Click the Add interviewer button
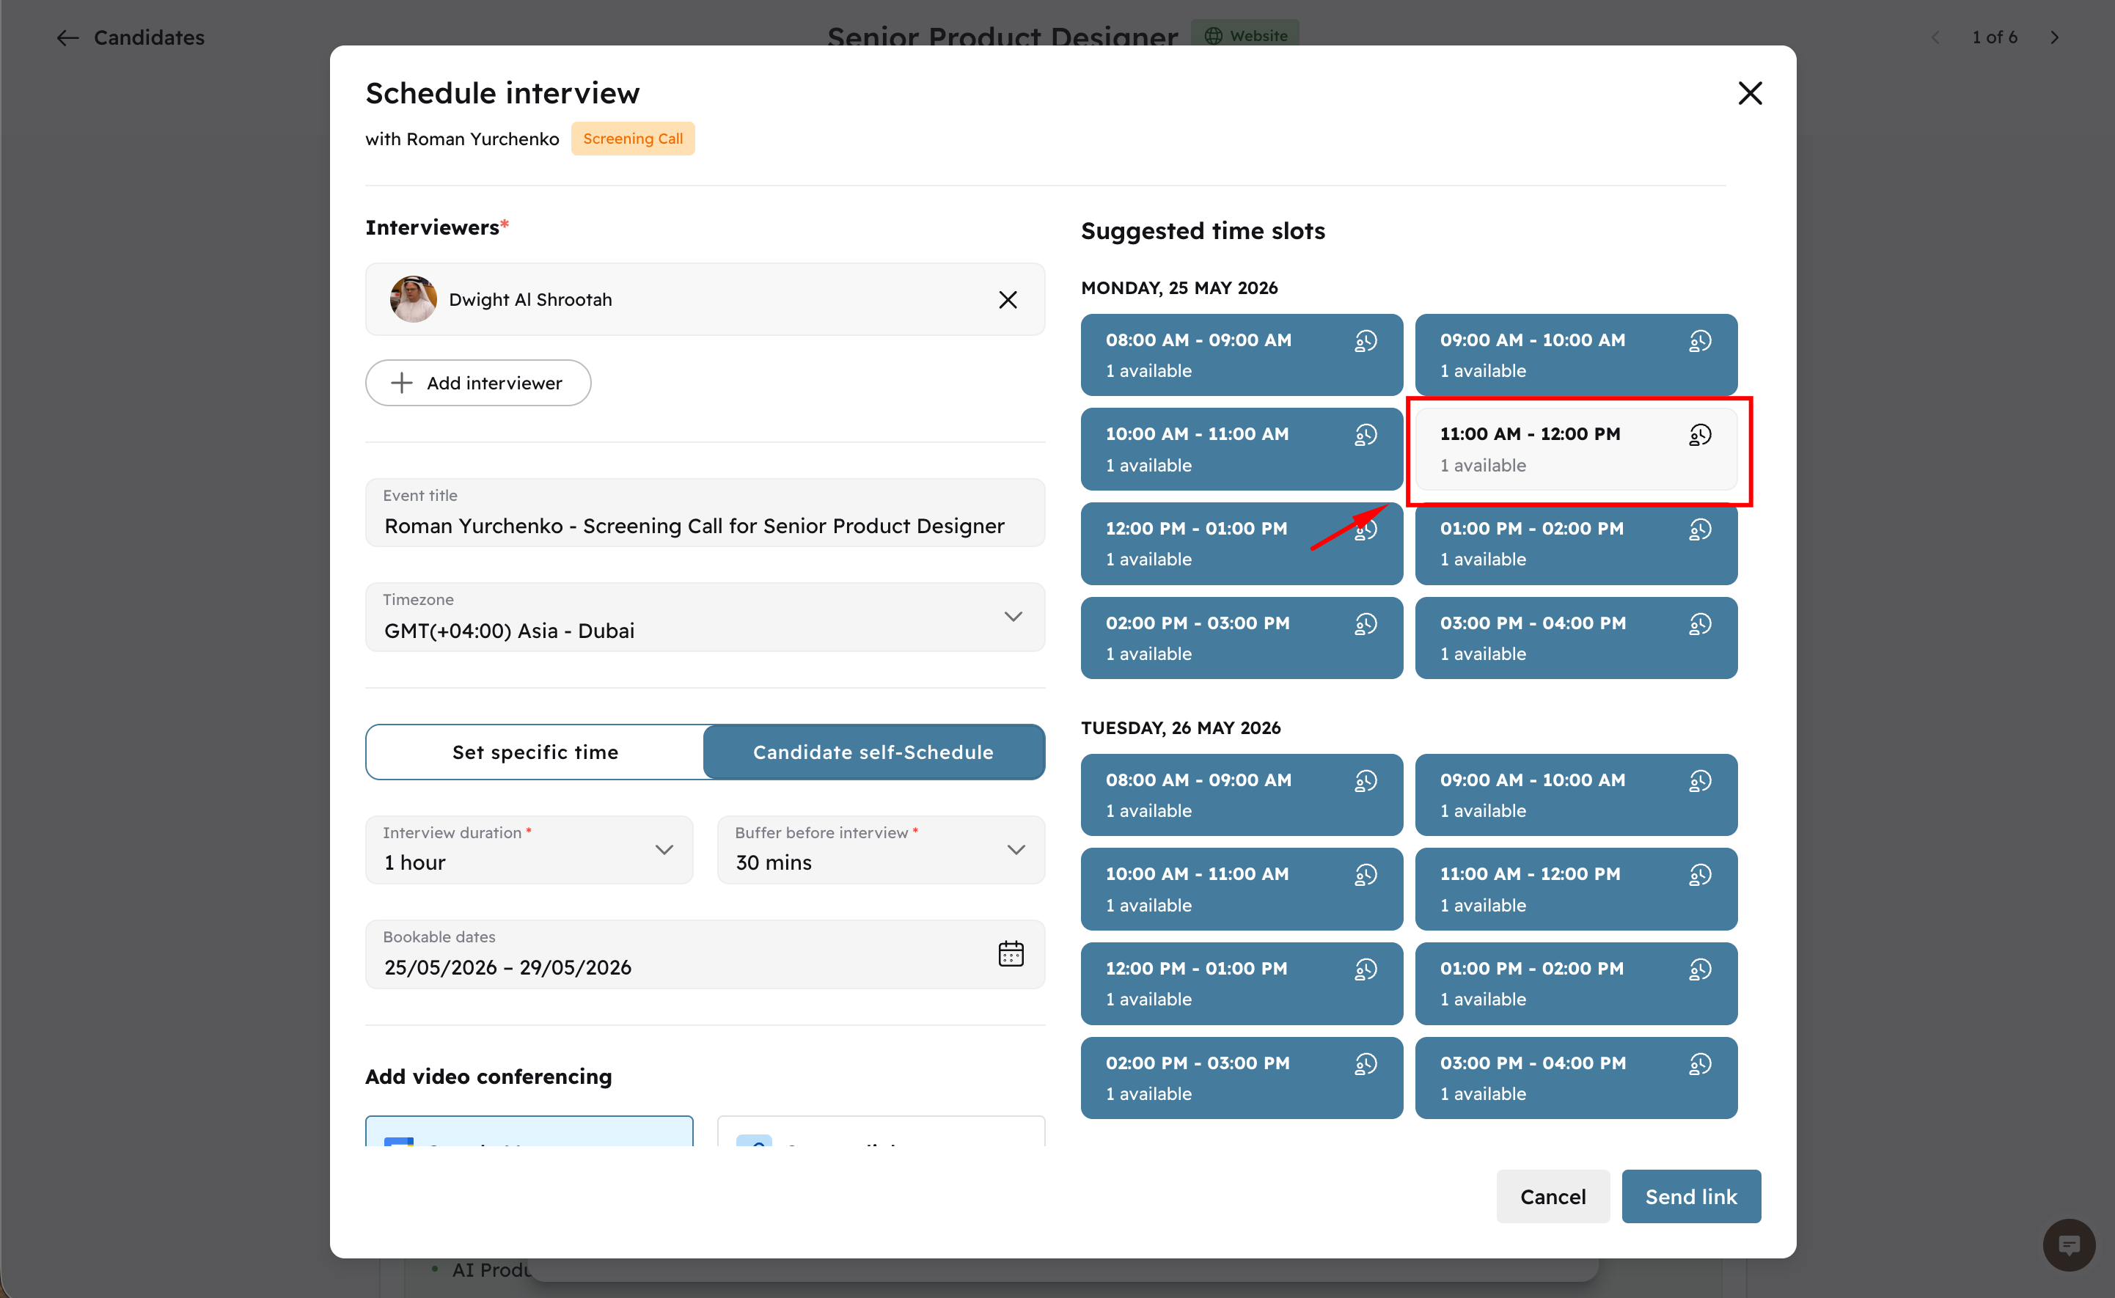 click(478, 383)
